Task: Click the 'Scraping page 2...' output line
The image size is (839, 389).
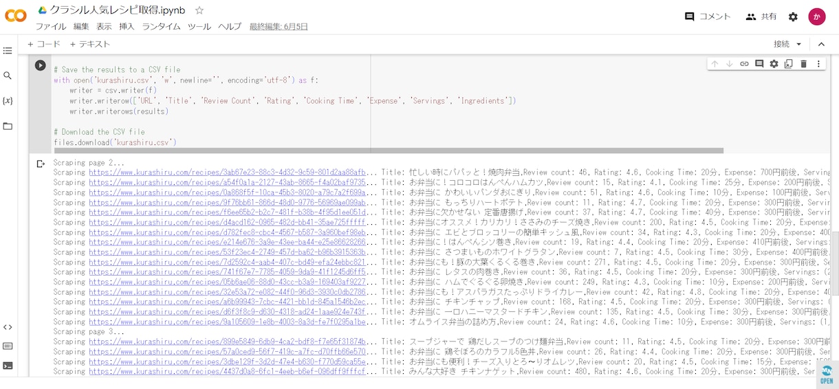Action: coord(89,163)
